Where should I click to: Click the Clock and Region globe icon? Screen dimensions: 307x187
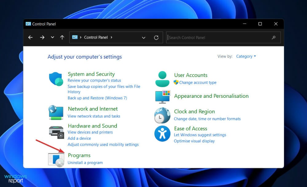pos(162,115)
